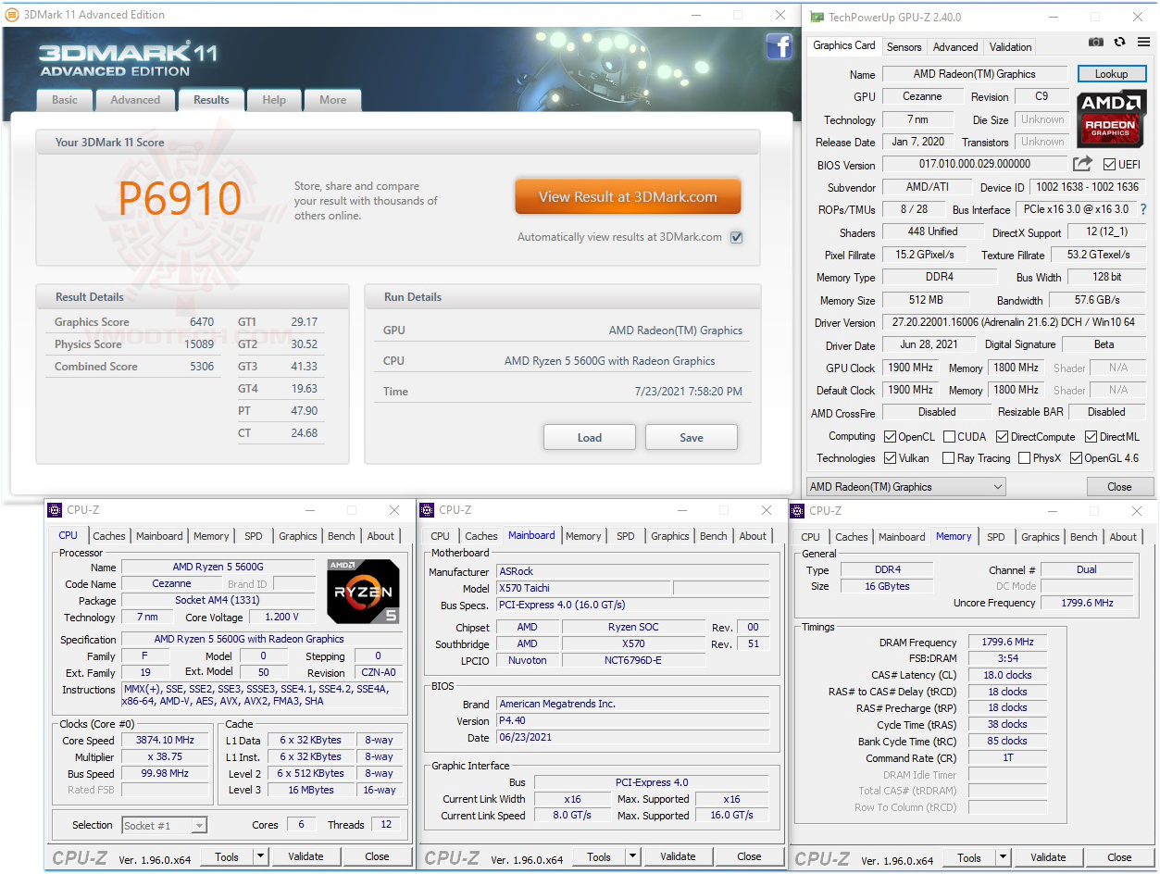Click the 3DMark 11 title bar icon

pyautogui.click(x=12, y=15)
